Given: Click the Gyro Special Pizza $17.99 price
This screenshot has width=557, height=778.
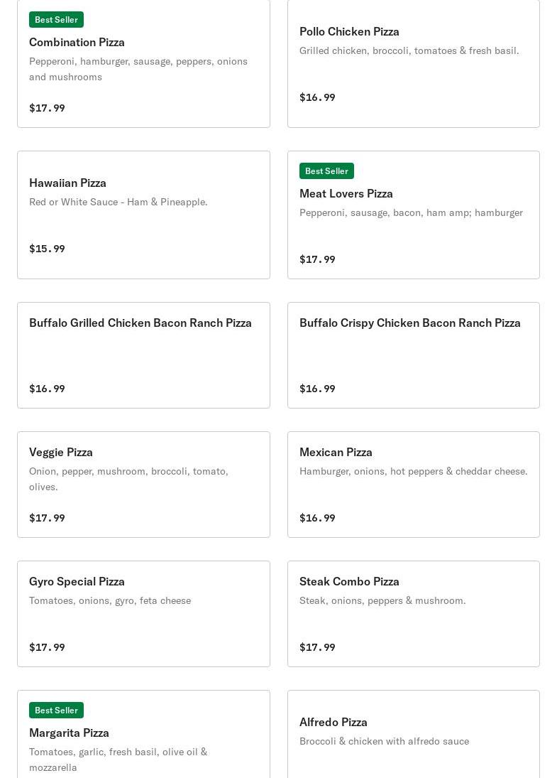Looking at the screenshot, I should (47, 647).
